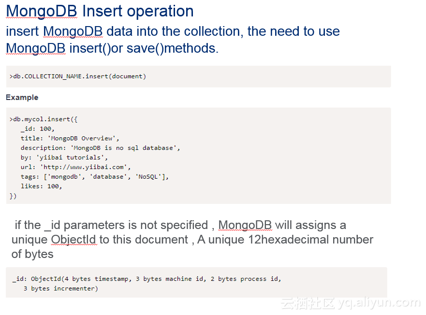
Task: Click the underlined "ObjectId" word in the paragraph
Action: pos(73,240)
